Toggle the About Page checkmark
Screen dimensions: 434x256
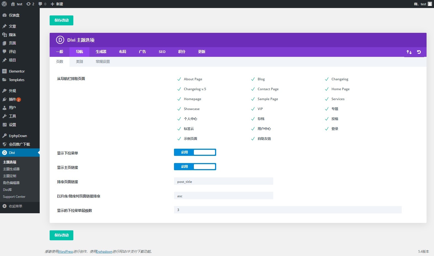tap(179, 79)
